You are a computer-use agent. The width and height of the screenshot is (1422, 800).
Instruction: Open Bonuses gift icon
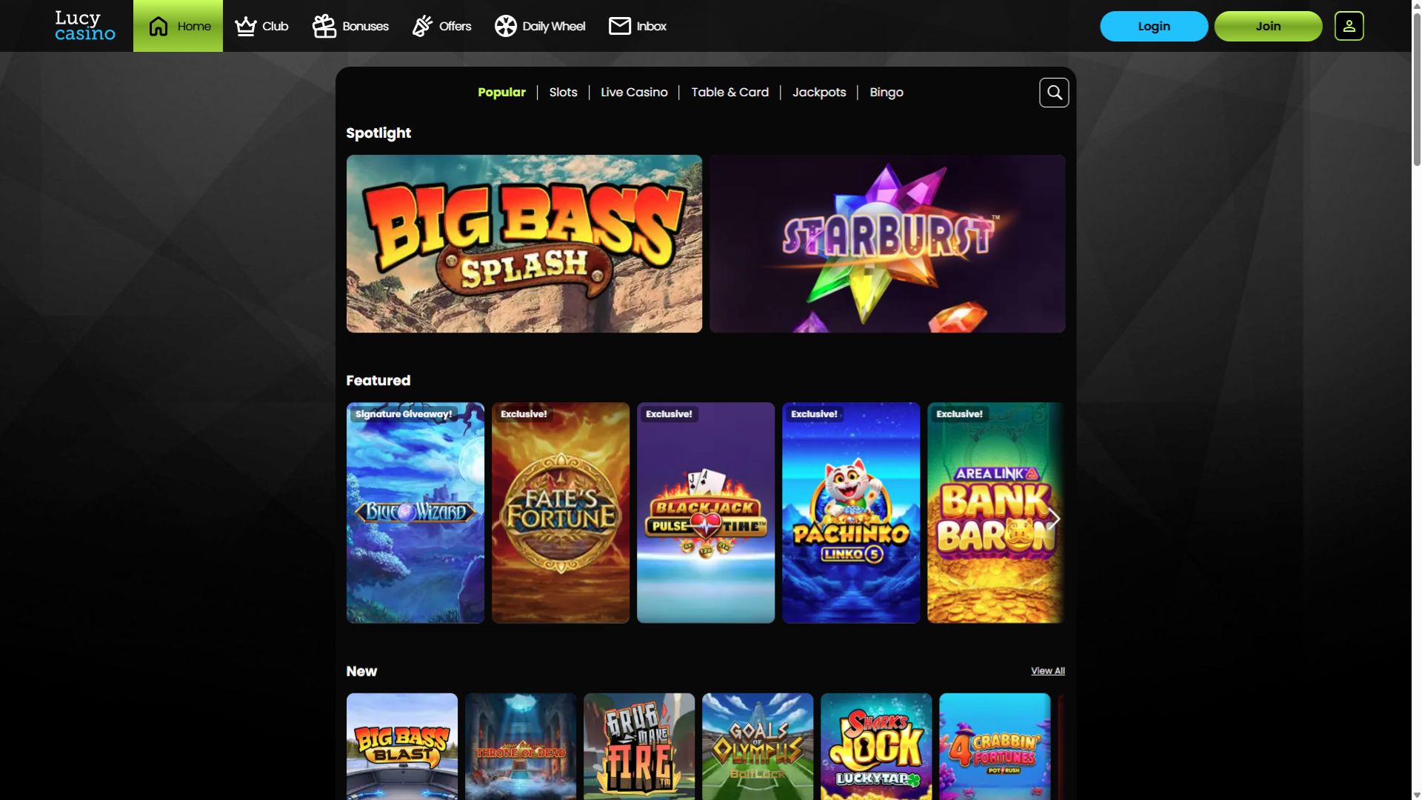(324, 26)
